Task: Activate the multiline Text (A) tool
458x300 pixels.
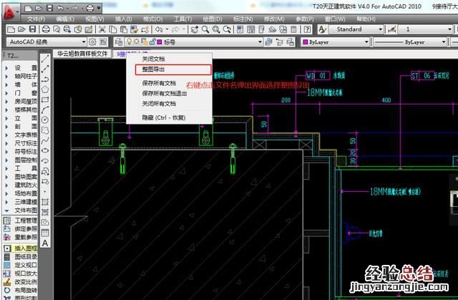Action: coord(45,243)
